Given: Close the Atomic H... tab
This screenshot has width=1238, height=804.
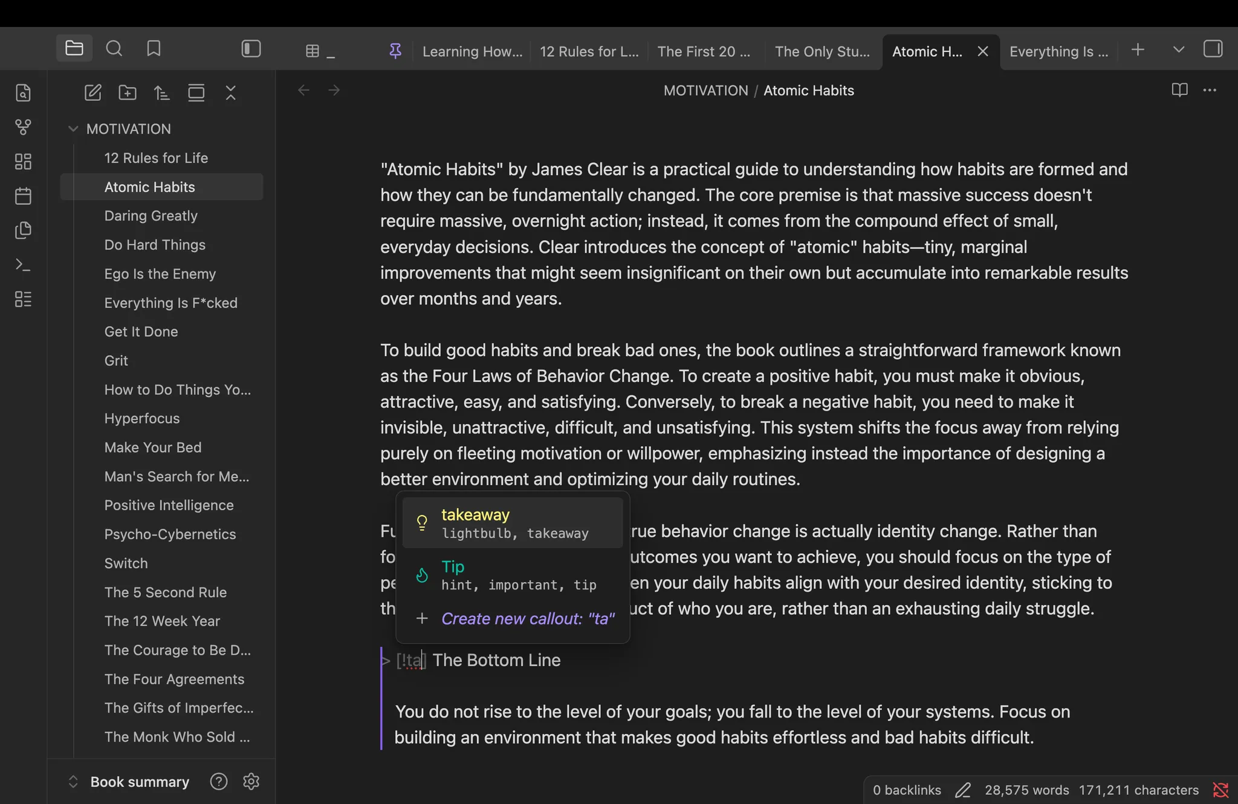Looking at the screenshot, I should (x=983, y=51).
